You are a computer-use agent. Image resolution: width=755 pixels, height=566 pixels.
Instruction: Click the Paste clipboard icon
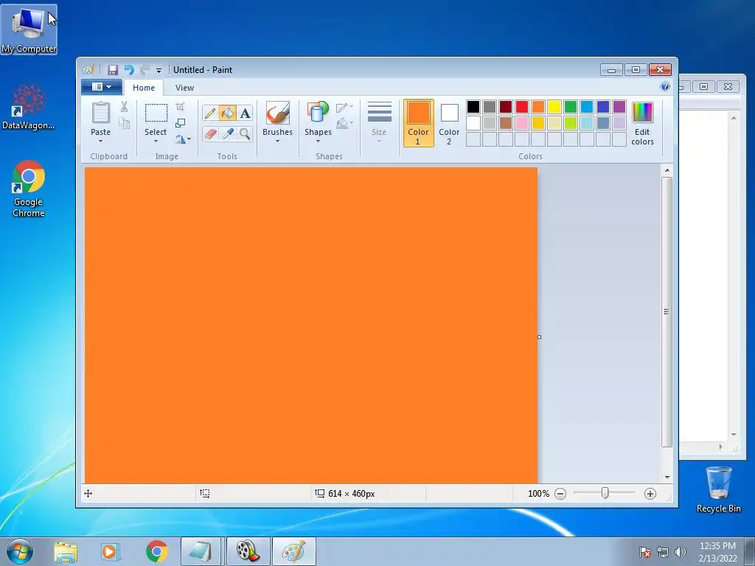pos(100,113)
